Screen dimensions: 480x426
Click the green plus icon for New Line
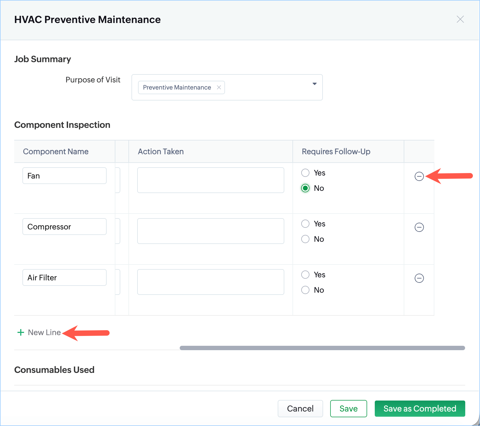[21, 332]
